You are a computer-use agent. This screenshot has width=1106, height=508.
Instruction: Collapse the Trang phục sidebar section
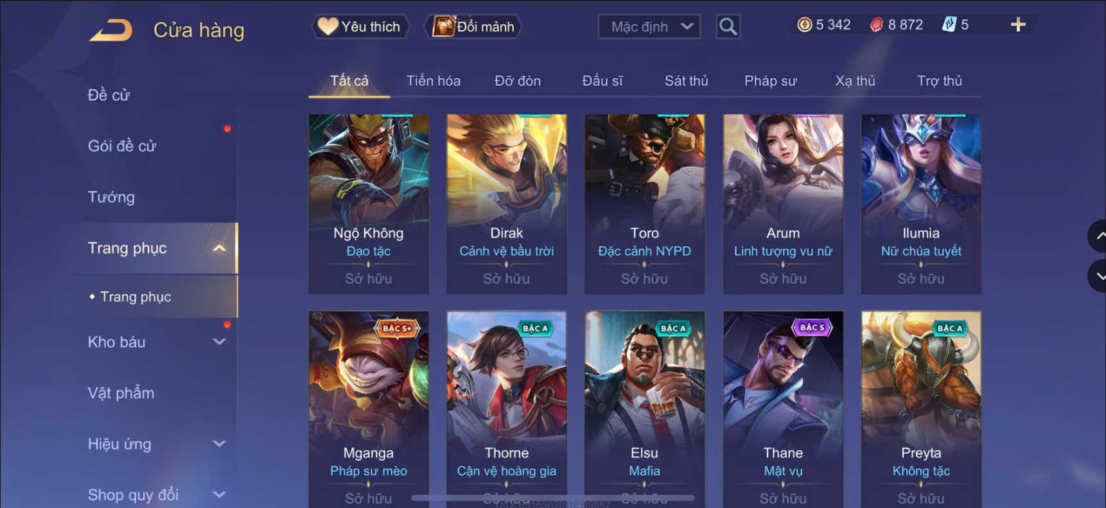(219, 248)
